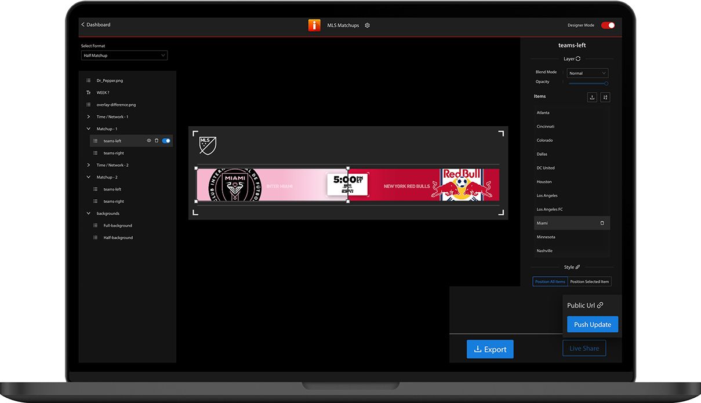Select Dallas in the Items list
701x403 pixels.
(572, 154)
